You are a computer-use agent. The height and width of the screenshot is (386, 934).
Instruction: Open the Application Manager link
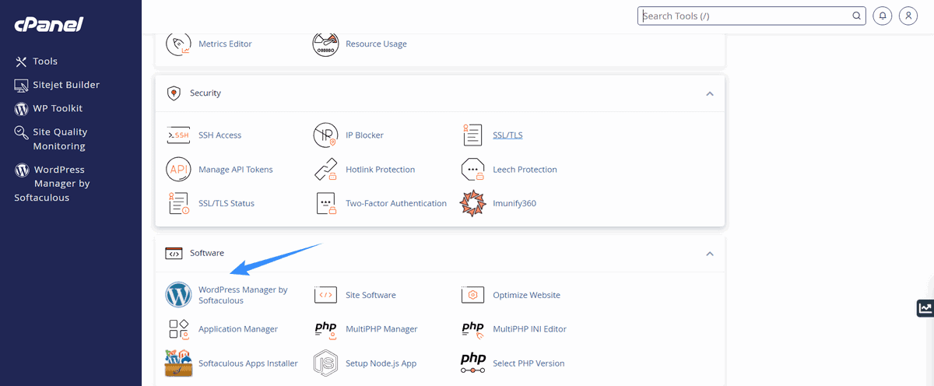(x=238, y=329)
